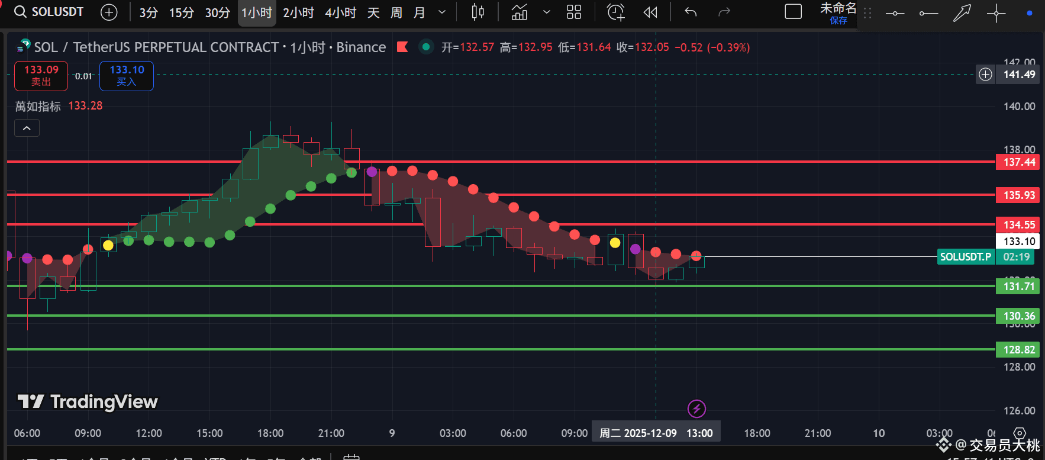Click the 131.71 green support price label
Image resolution: width=1045 pixels, height=460 pixels.
coord(1019,287)
